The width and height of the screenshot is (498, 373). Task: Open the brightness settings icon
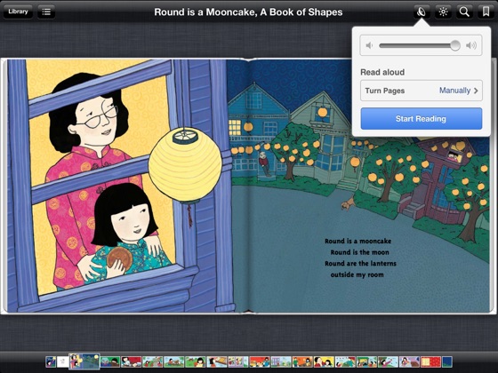443,12
